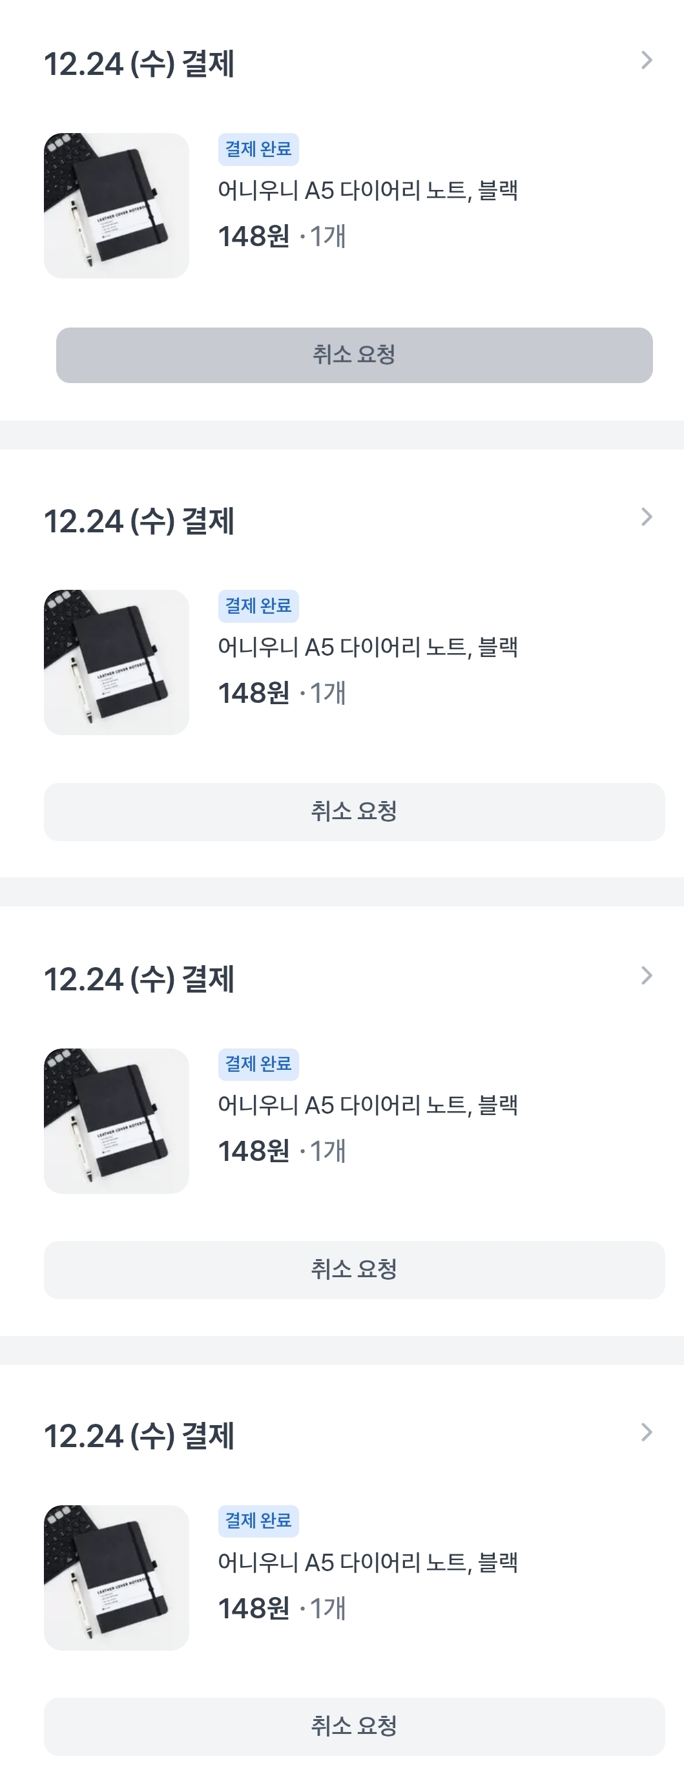Click 취소 요청 under the third order
The width and height of the screenshot is (684, 1774).
tap(354, 1269)
